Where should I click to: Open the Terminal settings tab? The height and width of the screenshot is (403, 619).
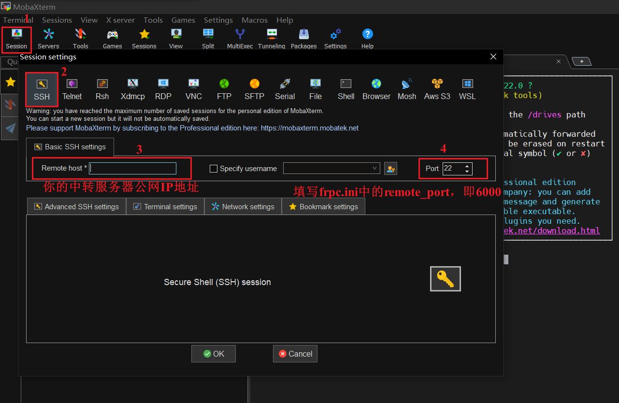click(165, 206)
